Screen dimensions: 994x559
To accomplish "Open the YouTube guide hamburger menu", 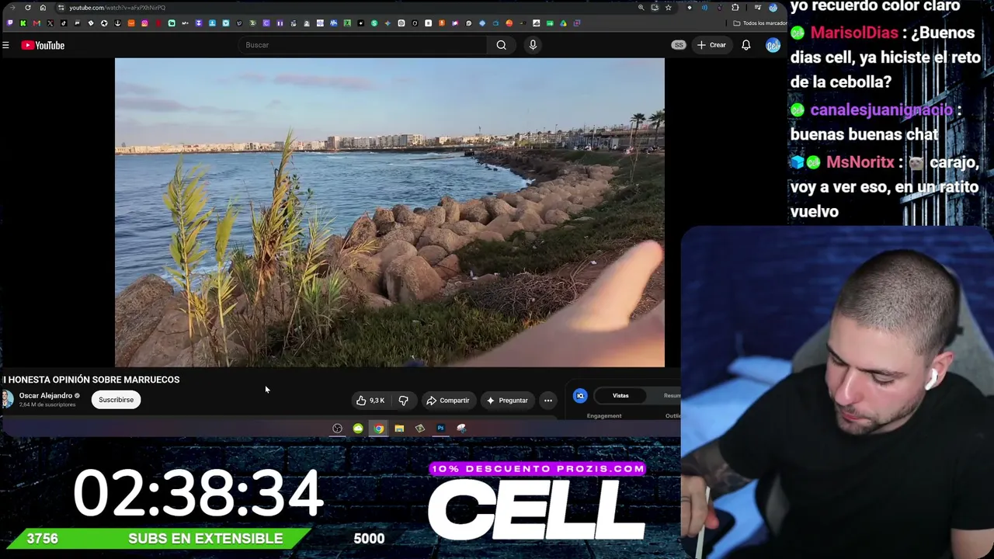I will click(5, 45).
